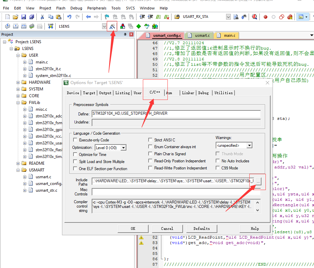Open Manage Project Items icon
Screen dimensions: 314x268
point(123,26)
